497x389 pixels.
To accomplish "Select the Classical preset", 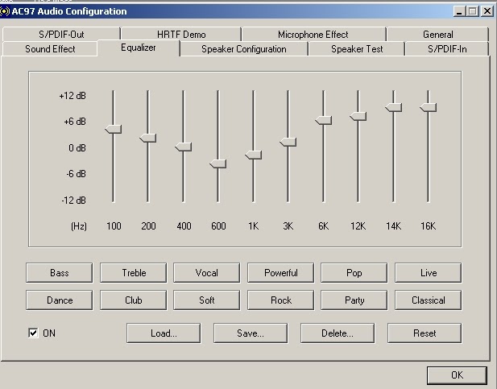I will (x=429, y=300).
